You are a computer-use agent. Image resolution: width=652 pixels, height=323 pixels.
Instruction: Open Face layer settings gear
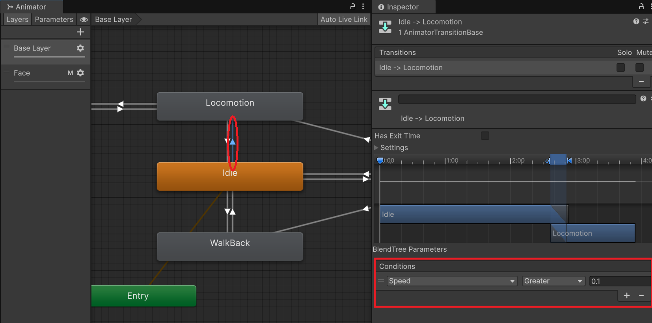tap(80, 73)
